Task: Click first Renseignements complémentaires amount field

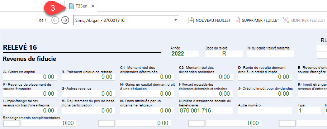Action: point(49,123)
